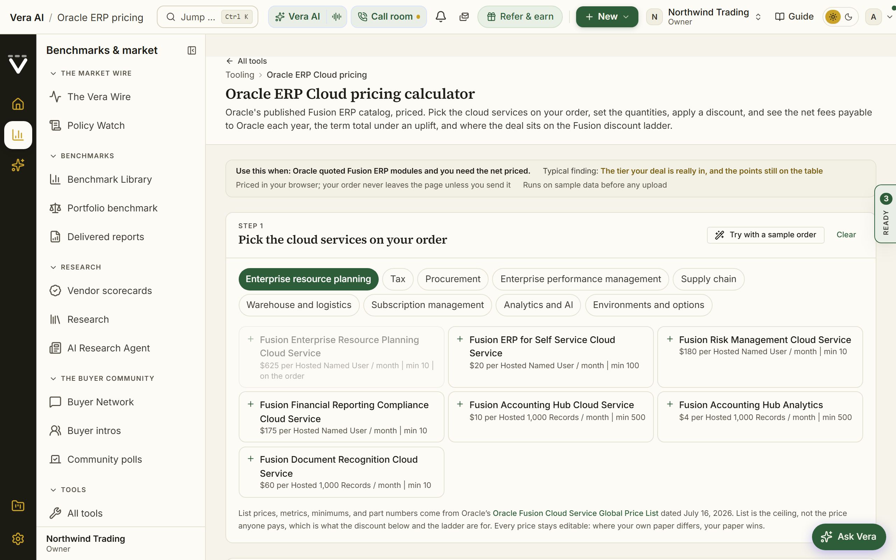The height and width of the screenshot is (560, 896).
Task: Add Fusion Document Recognition Cloud Service
Action: (341, 472)
